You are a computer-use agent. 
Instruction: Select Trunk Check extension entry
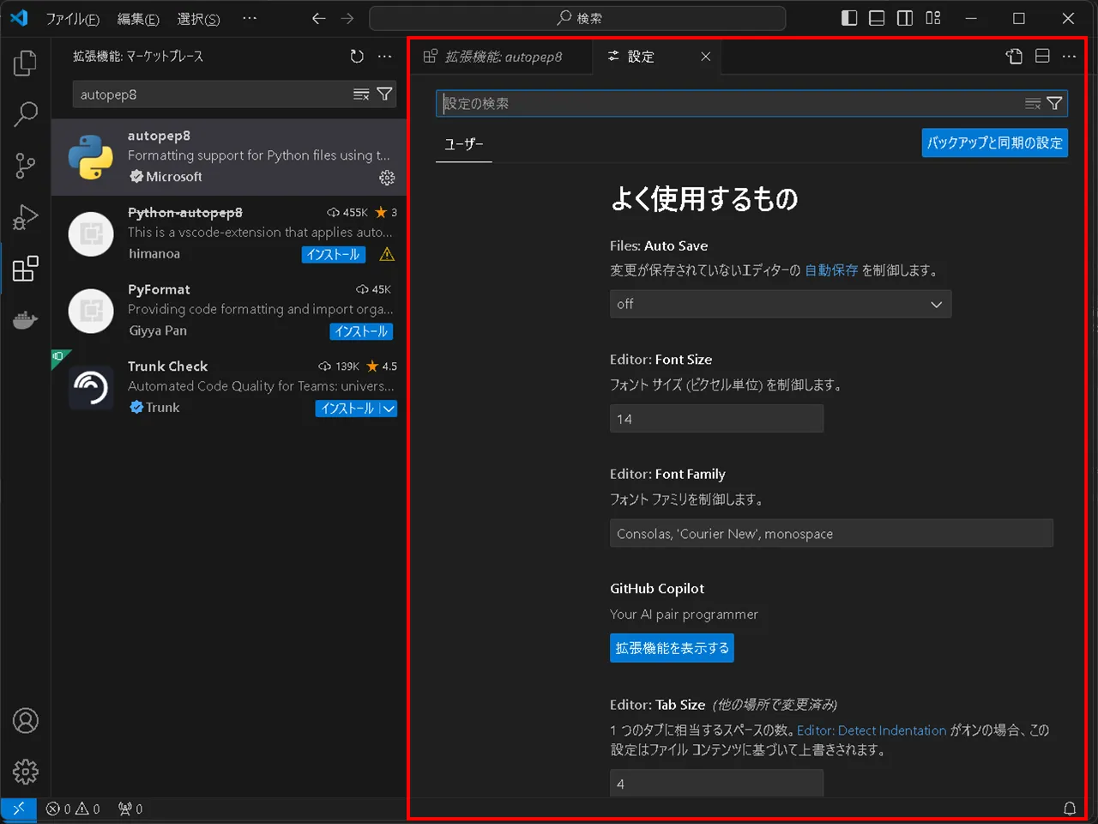[x=229, y=388]
